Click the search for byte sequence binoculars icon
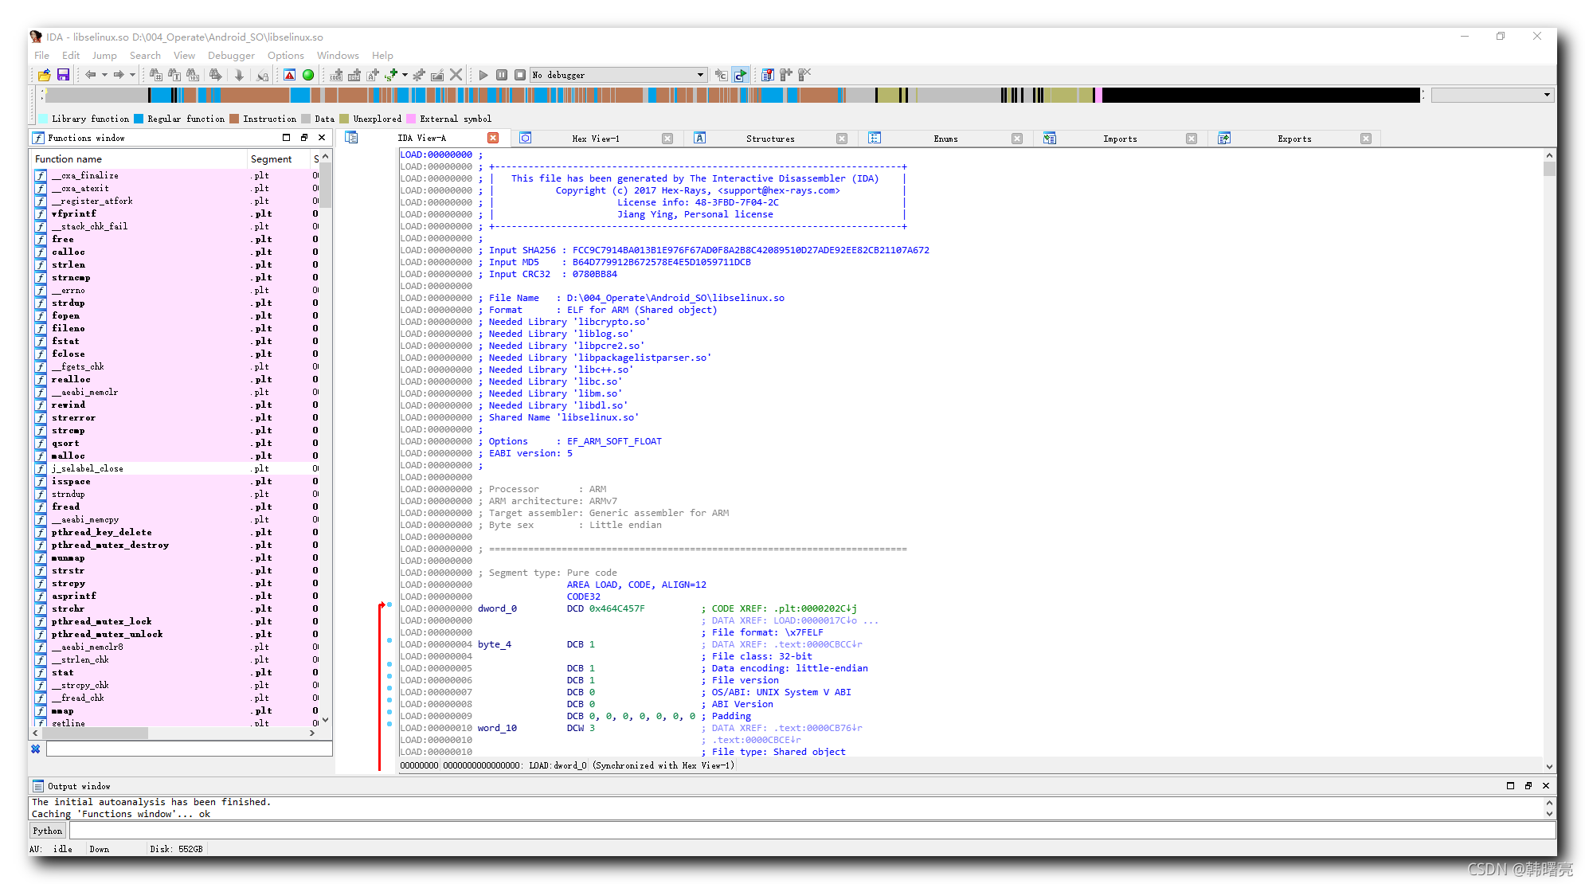This screenshot has width=1585, height=884. pyautogui.click(x=193, y=75)
